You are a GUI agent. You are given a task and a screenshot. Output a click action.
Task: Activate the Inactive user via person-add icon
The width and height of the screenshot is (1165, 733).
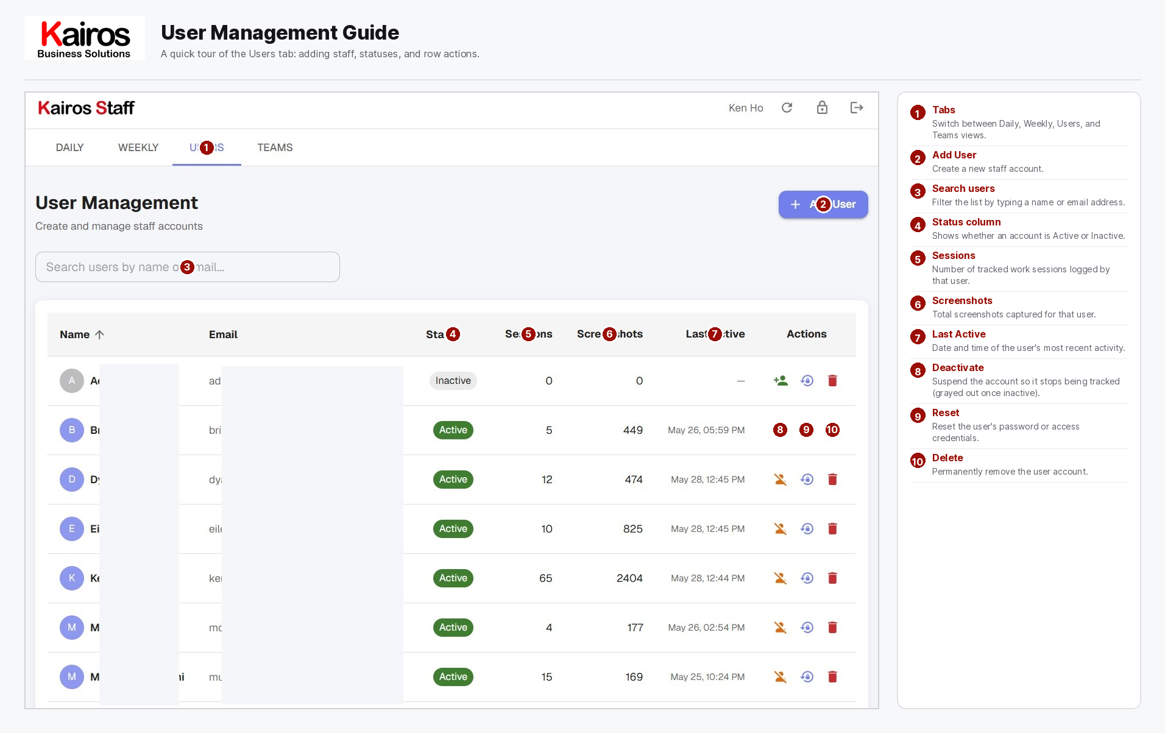(x=781, y=381)
